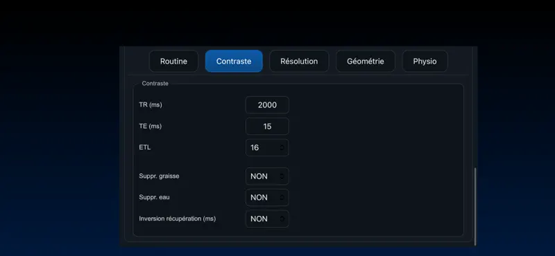Click the Suppr. graisse label
The width and height of the screenshot is (555, 256).
(159, 176)
